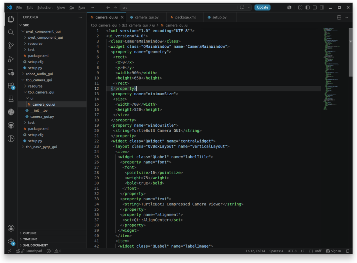Open the Search view icon
Image resolution: width=357 pixels, height=263 pixels.
11,32
